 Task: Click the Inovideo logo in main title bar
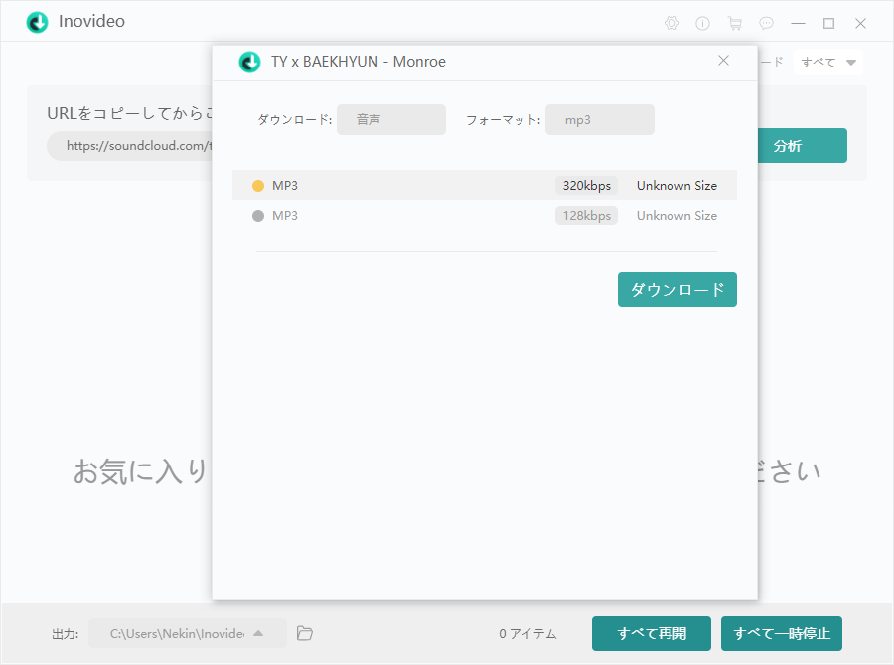tap(37, 22)
